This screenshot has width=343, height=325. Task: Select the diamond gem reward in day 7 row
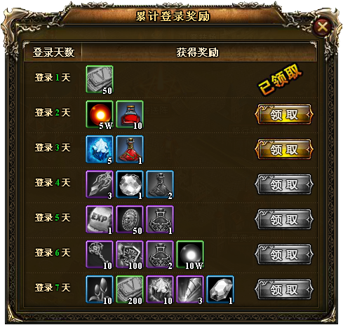220,289
